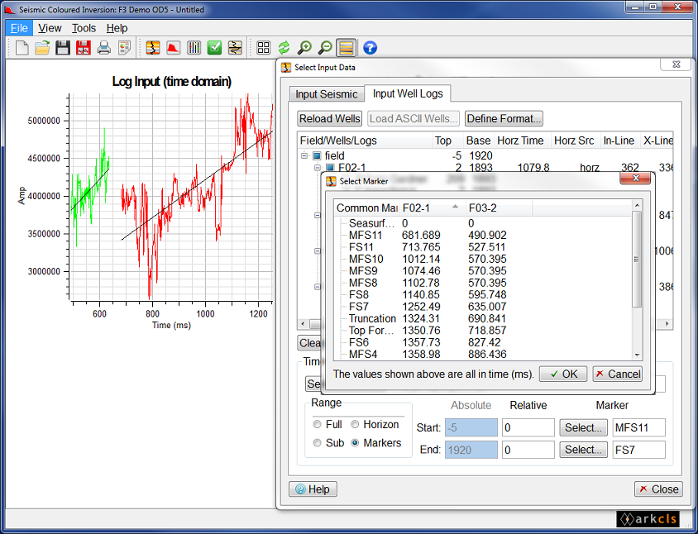Zoom out with the magnifier minus icon
The image size is (698, 534).
[325, 48]
